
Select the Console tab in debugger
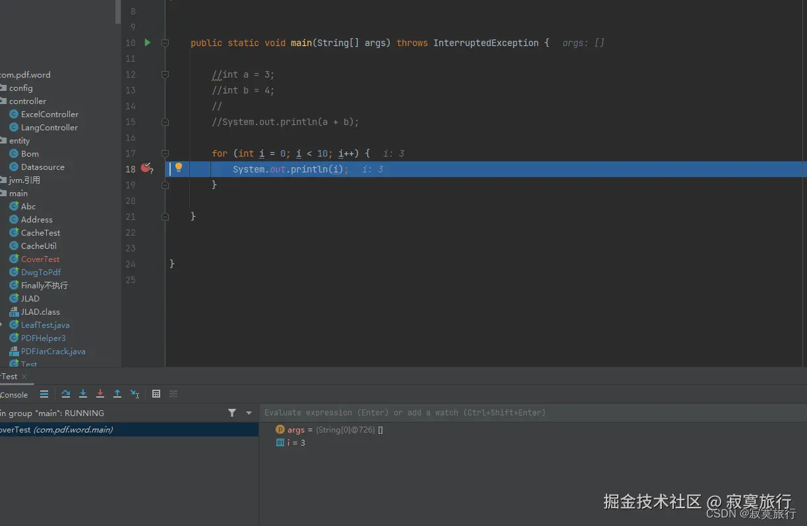(14, 395)
